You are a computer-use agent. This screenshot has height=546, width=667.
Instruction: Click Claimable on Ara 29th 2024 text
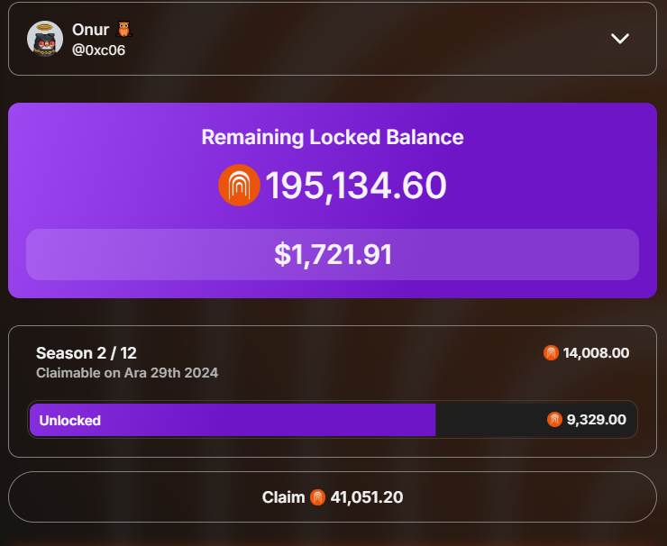point(127,373)
